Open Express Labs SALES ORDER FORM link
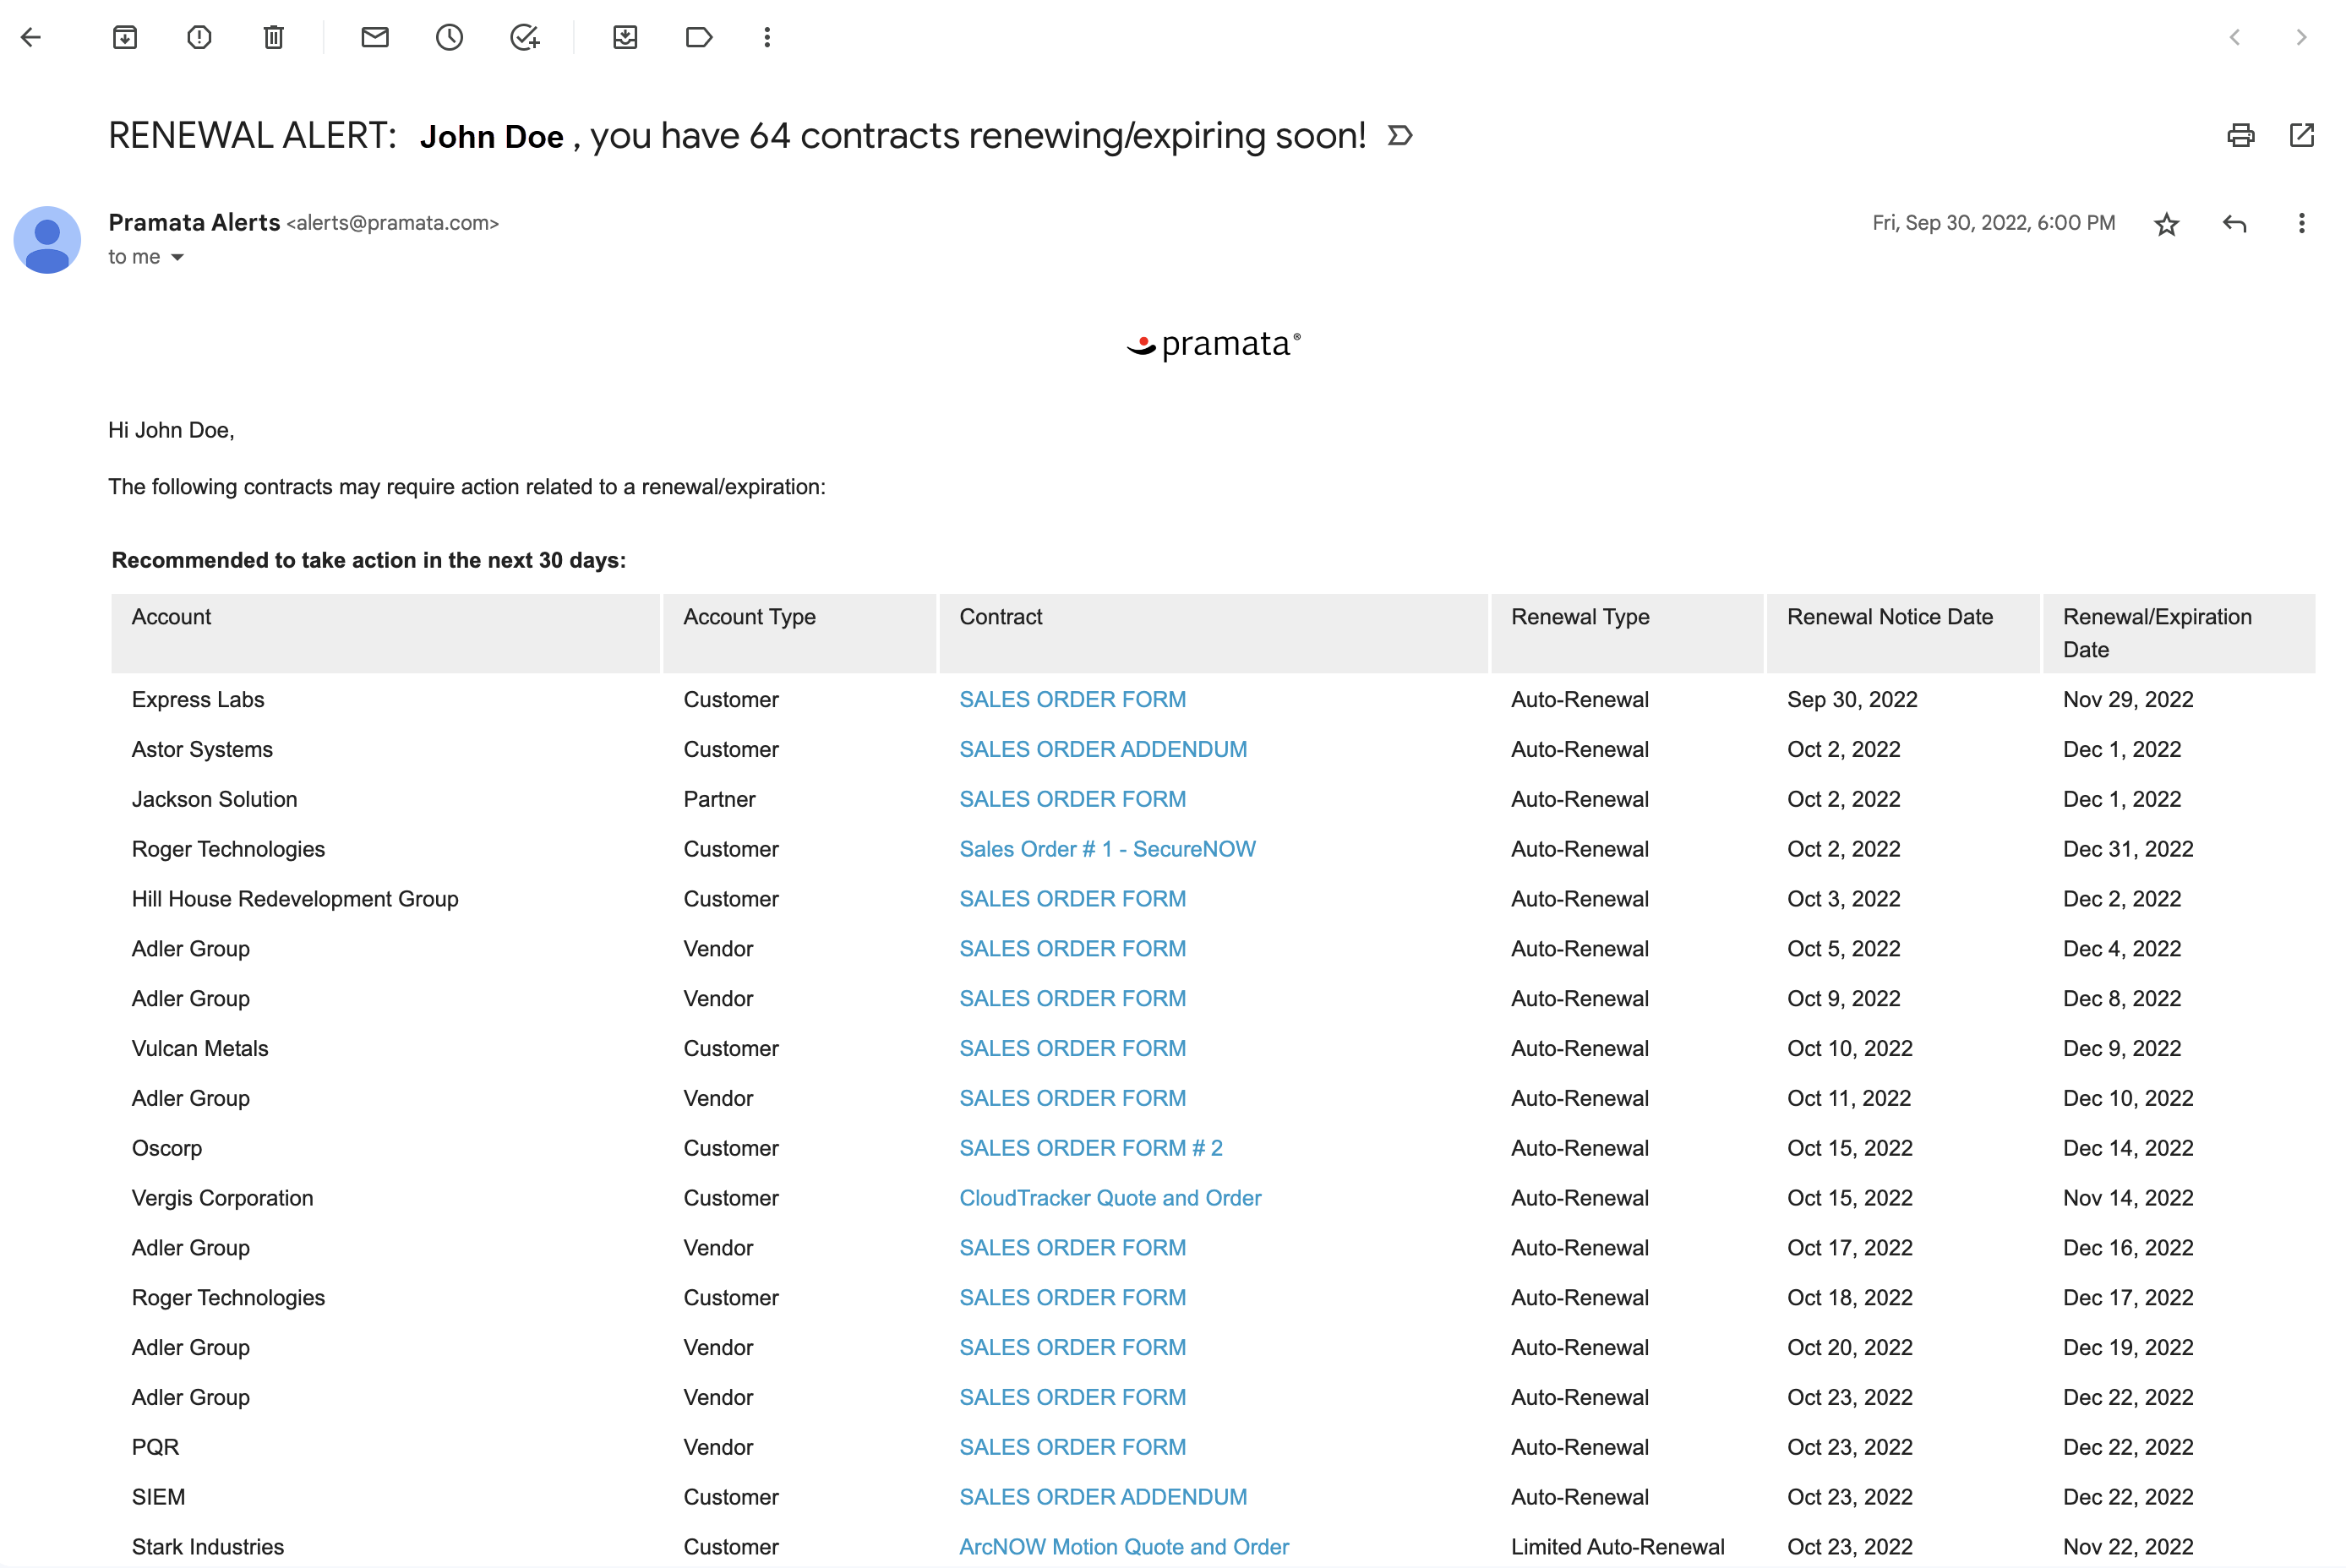The width and height of the screenshot is (2346, 1568). click(1072, 700)
